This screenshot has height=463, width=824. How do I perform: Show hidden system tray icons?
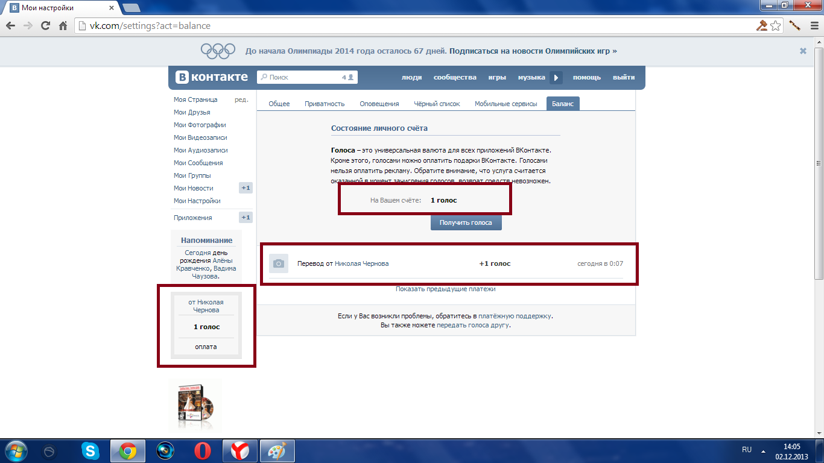pos(763,451)
